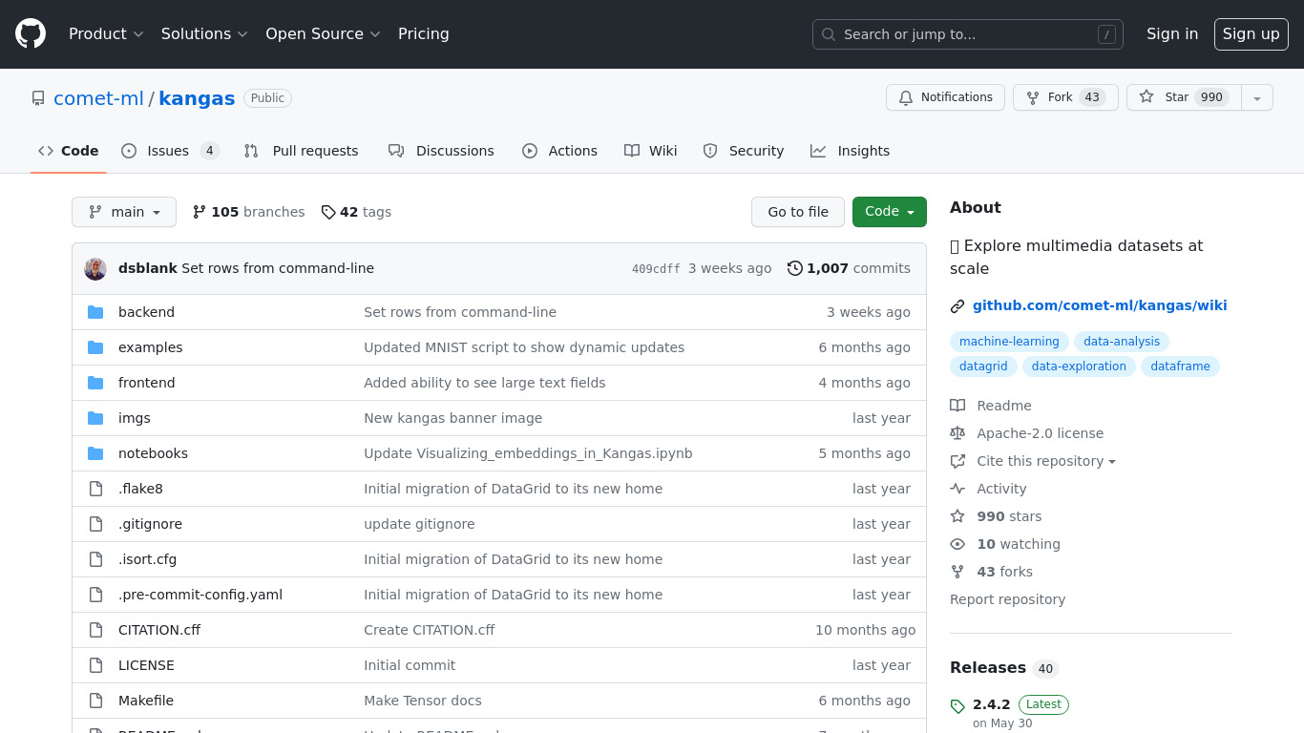Click the Go to file button
1304x733 pixels.
[798, 212]
